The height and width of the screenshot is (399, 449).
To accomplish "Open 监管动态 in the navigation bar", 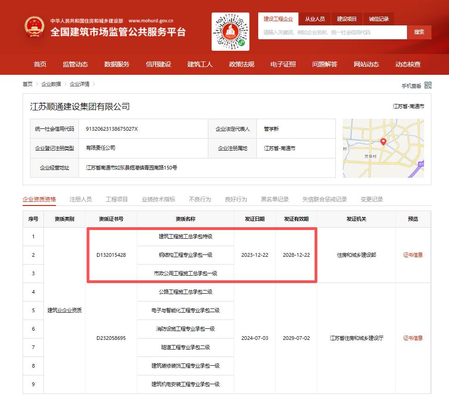I will (75, 64).
